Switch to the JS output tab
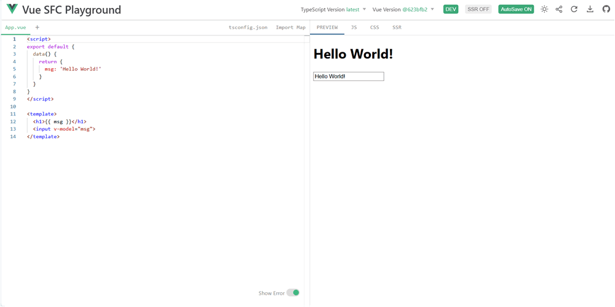 [x=354, y=28]
